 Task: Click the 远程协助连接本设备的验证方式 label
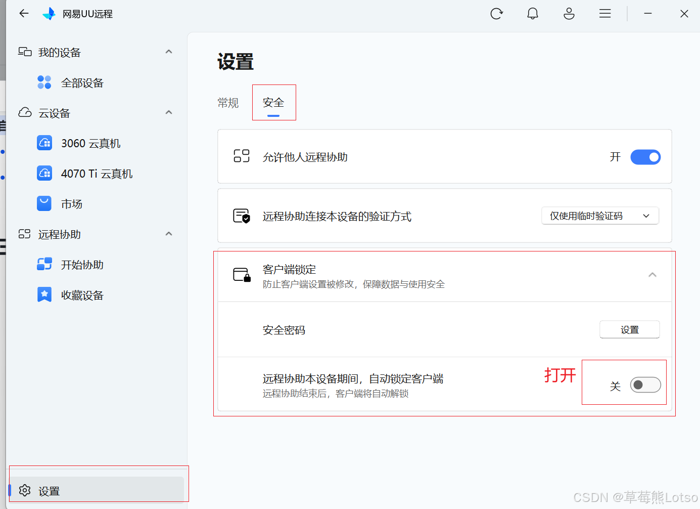pyautogui.click(x=337, y=217)
